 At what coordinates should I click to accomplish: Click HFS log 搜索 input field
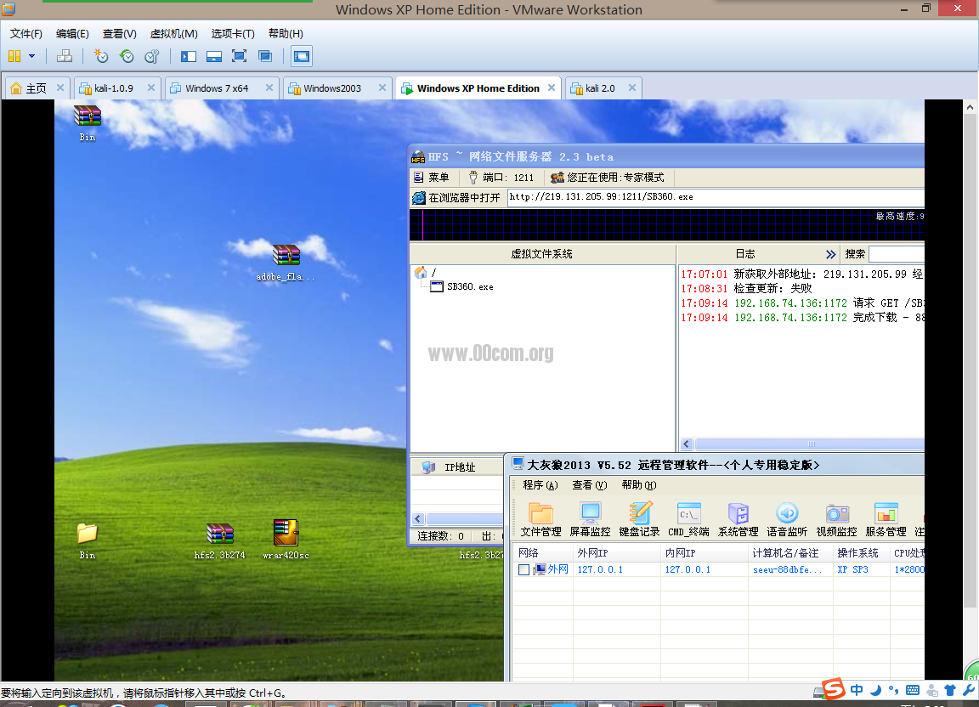pyautogui.click(x=896, y=254)
